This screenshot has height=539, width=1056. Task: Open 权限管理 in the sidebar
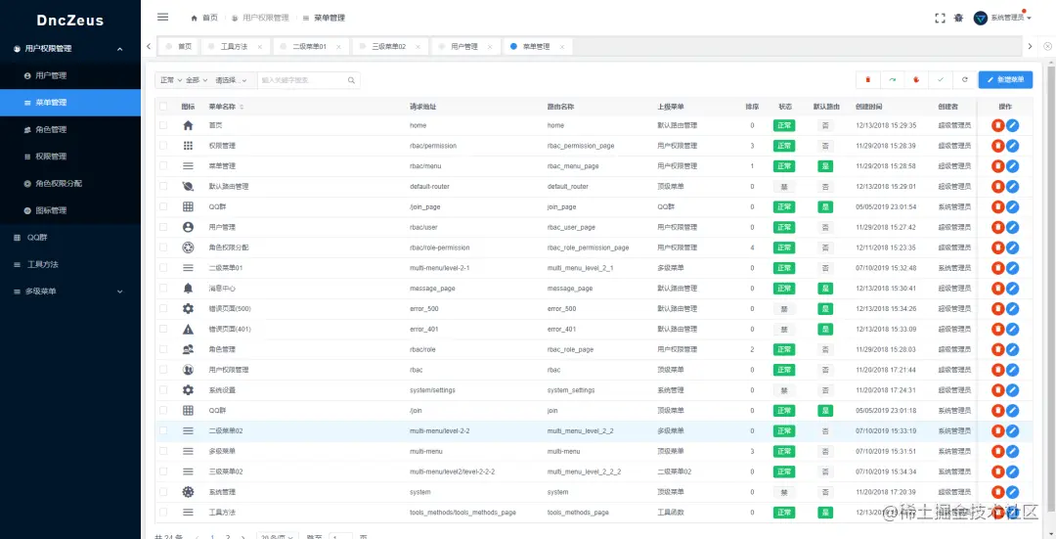(70, 157)
